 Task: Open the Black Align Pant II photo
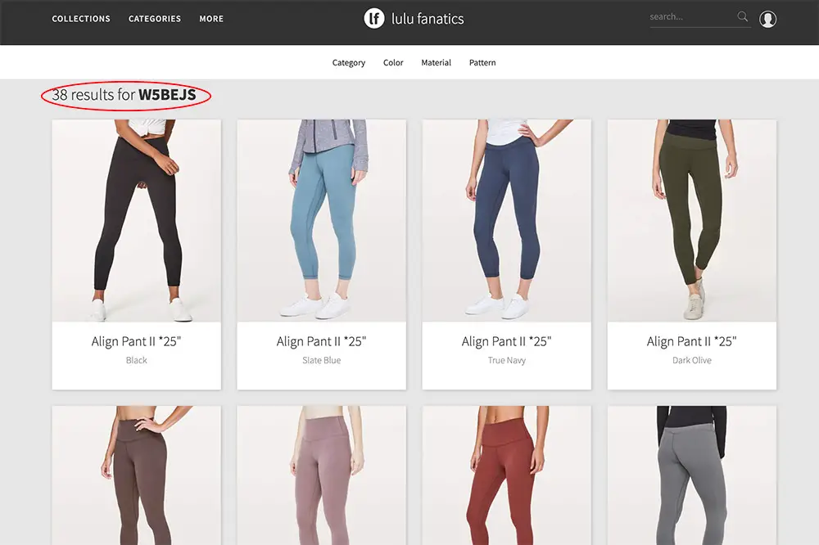pyautogui.click(x=136, y=221)
